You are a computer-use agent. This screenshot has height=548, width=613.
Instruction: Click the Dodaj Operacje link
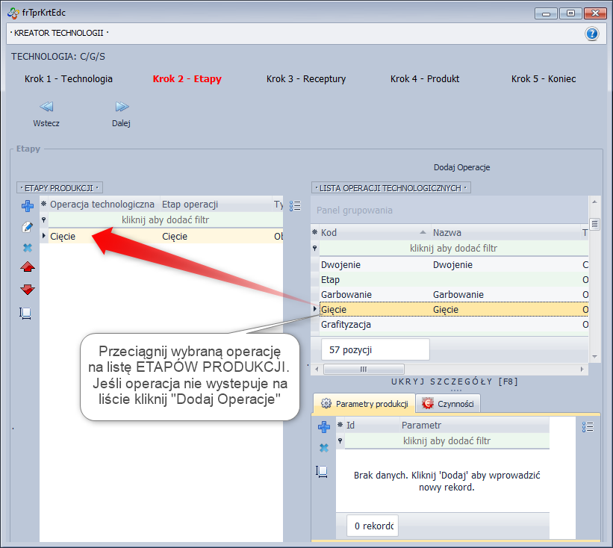pos(461,168)
